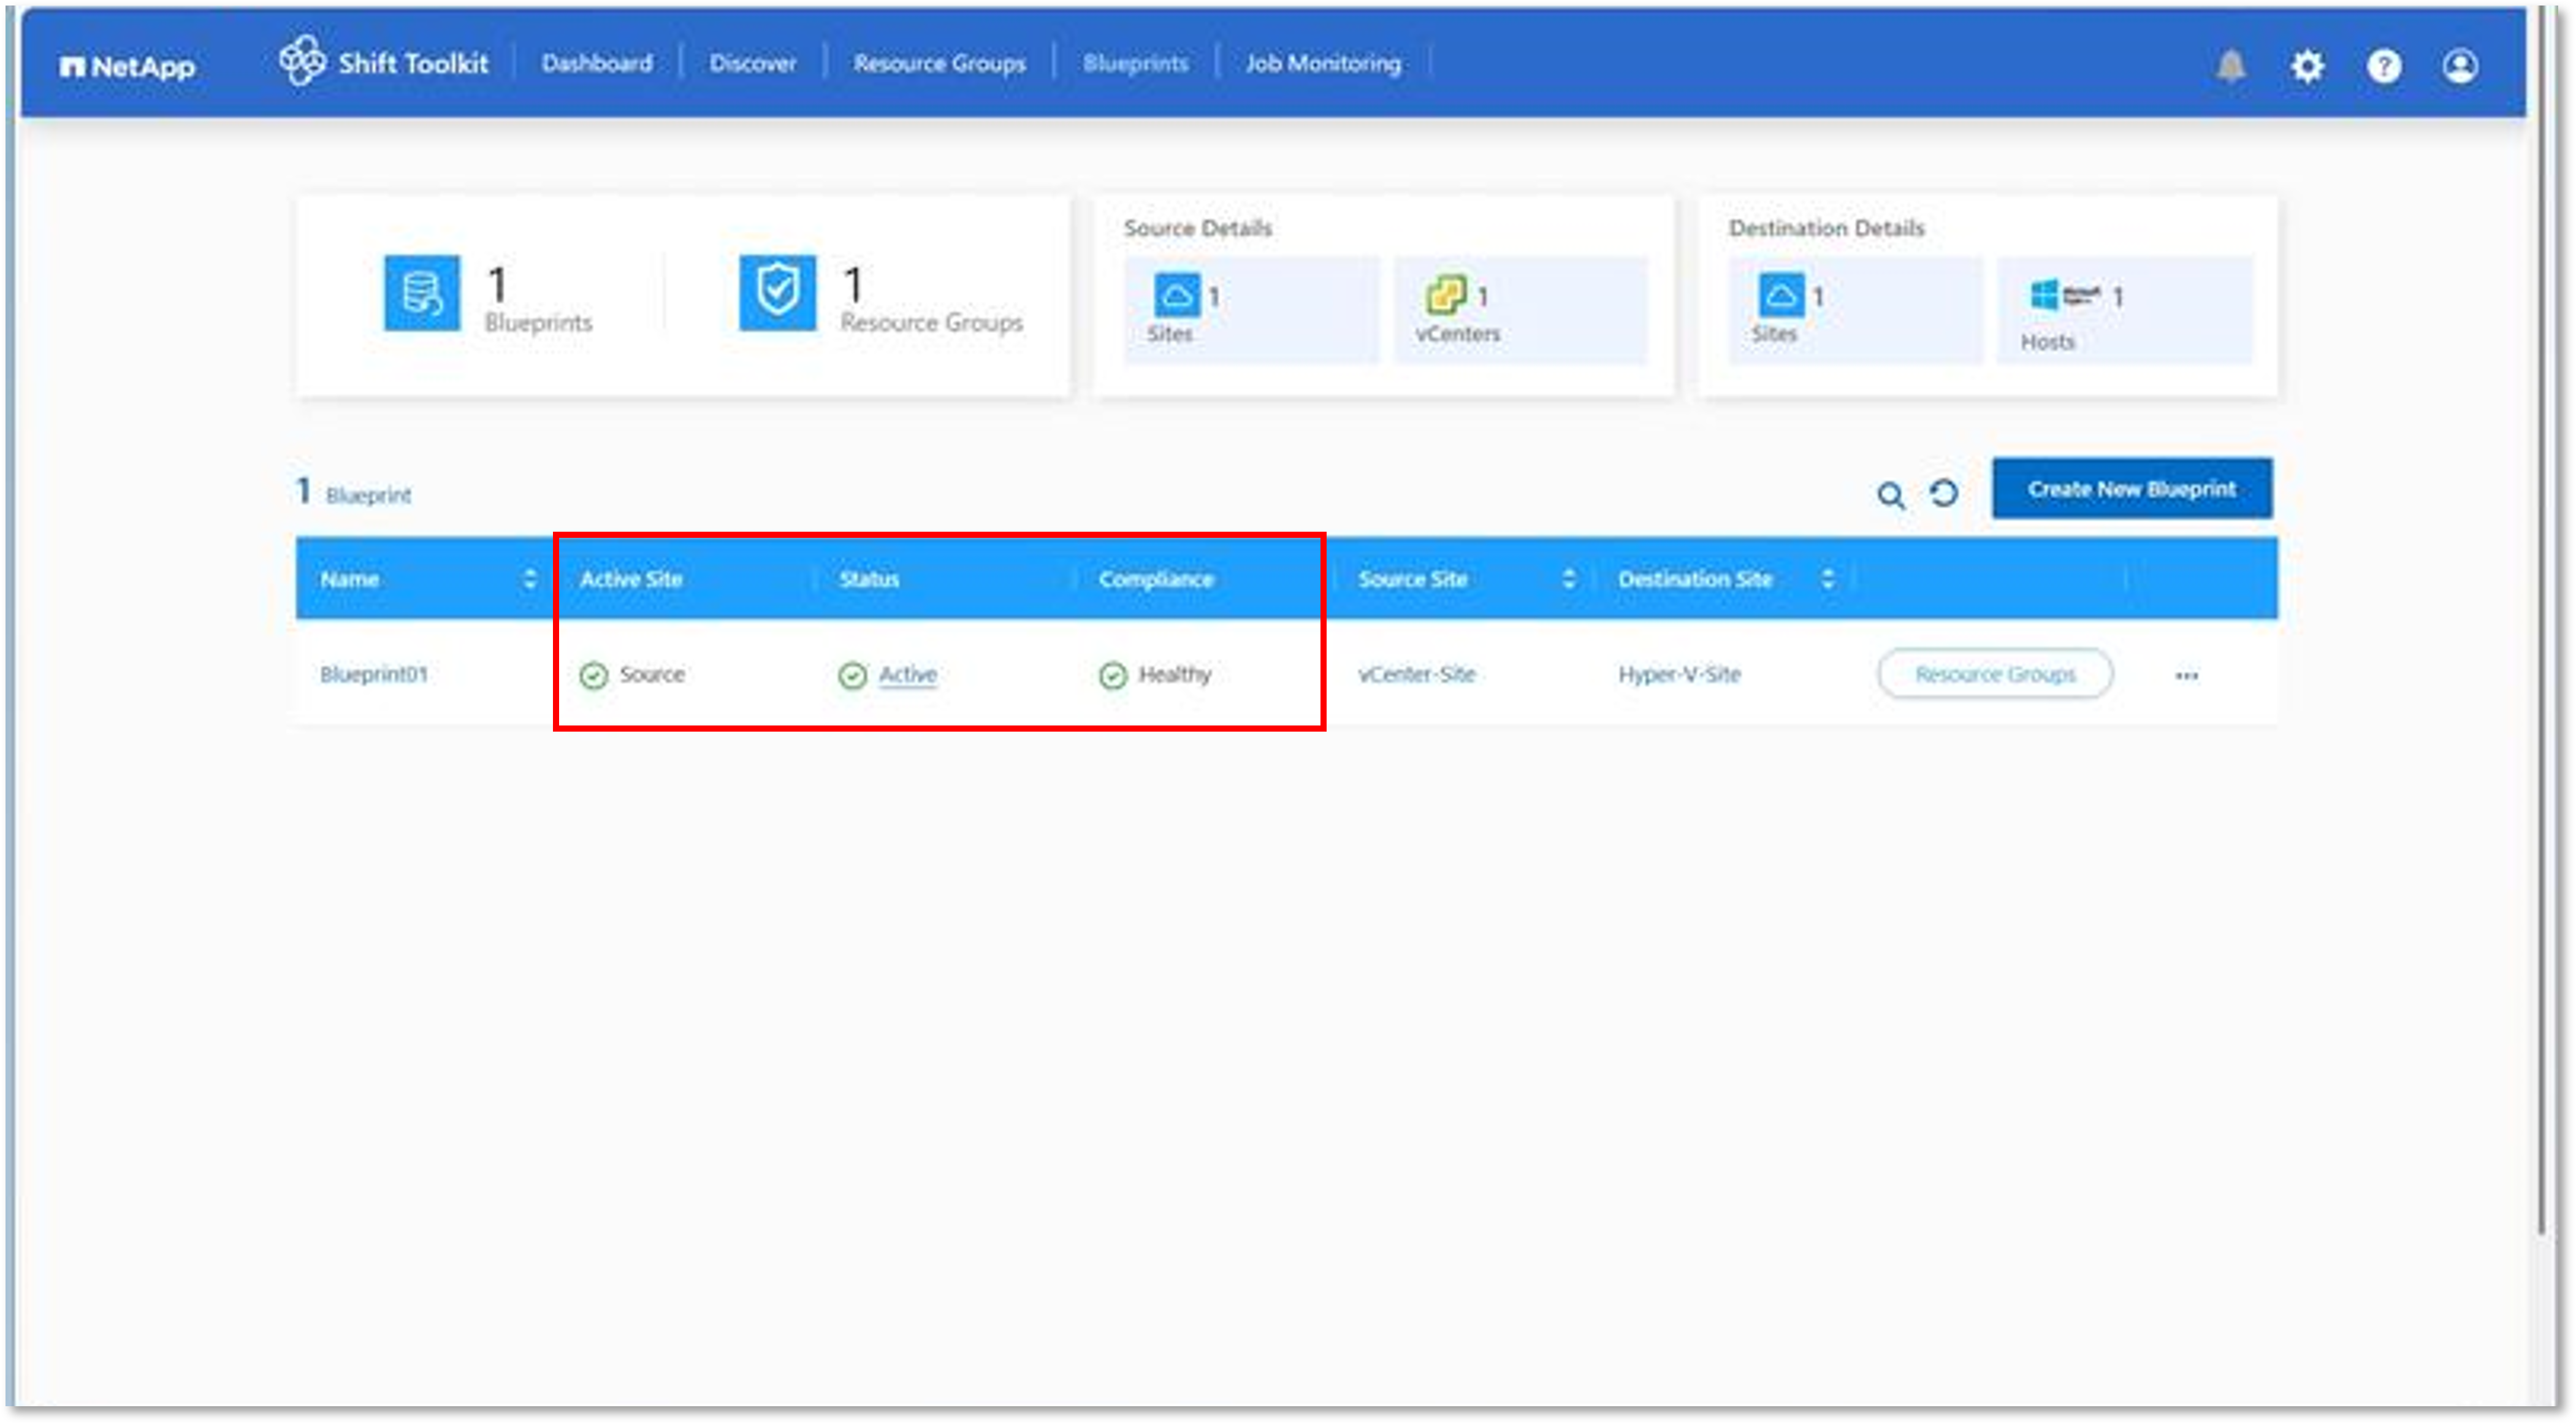Click the 1 Blueprint count text
Viewport: 2576px width, 1424px height.
click(x=353, y=492)
